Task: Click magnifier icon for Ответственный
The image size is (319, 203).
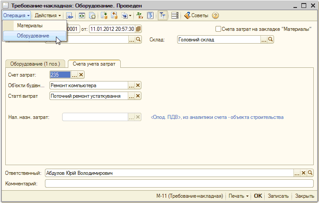Action: coord(310,173)
